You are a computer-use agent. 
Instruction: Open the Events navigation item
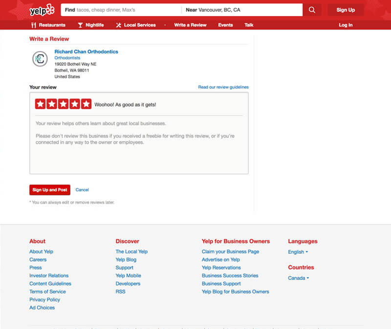[225, 25]
